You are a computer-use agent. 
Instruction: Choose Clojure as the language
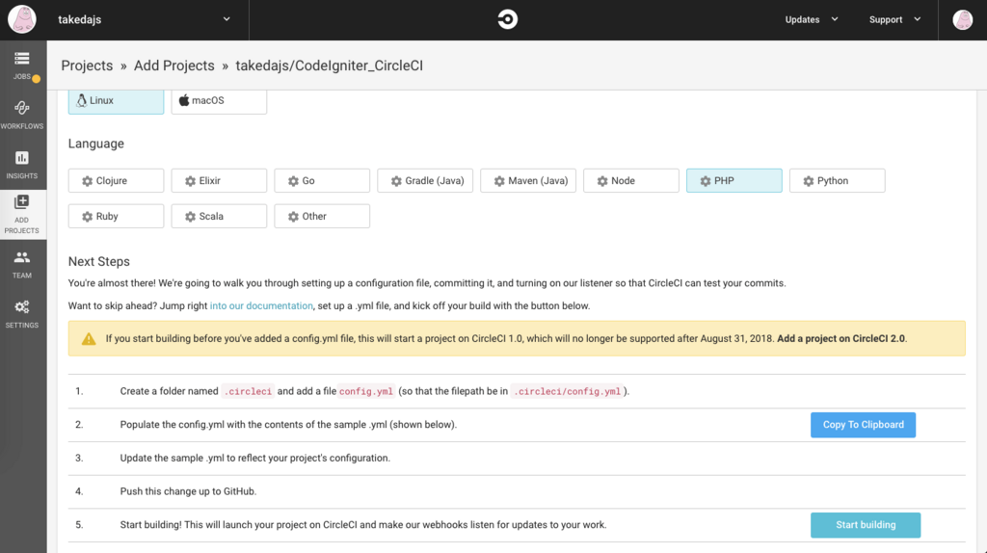click(116, 180)
